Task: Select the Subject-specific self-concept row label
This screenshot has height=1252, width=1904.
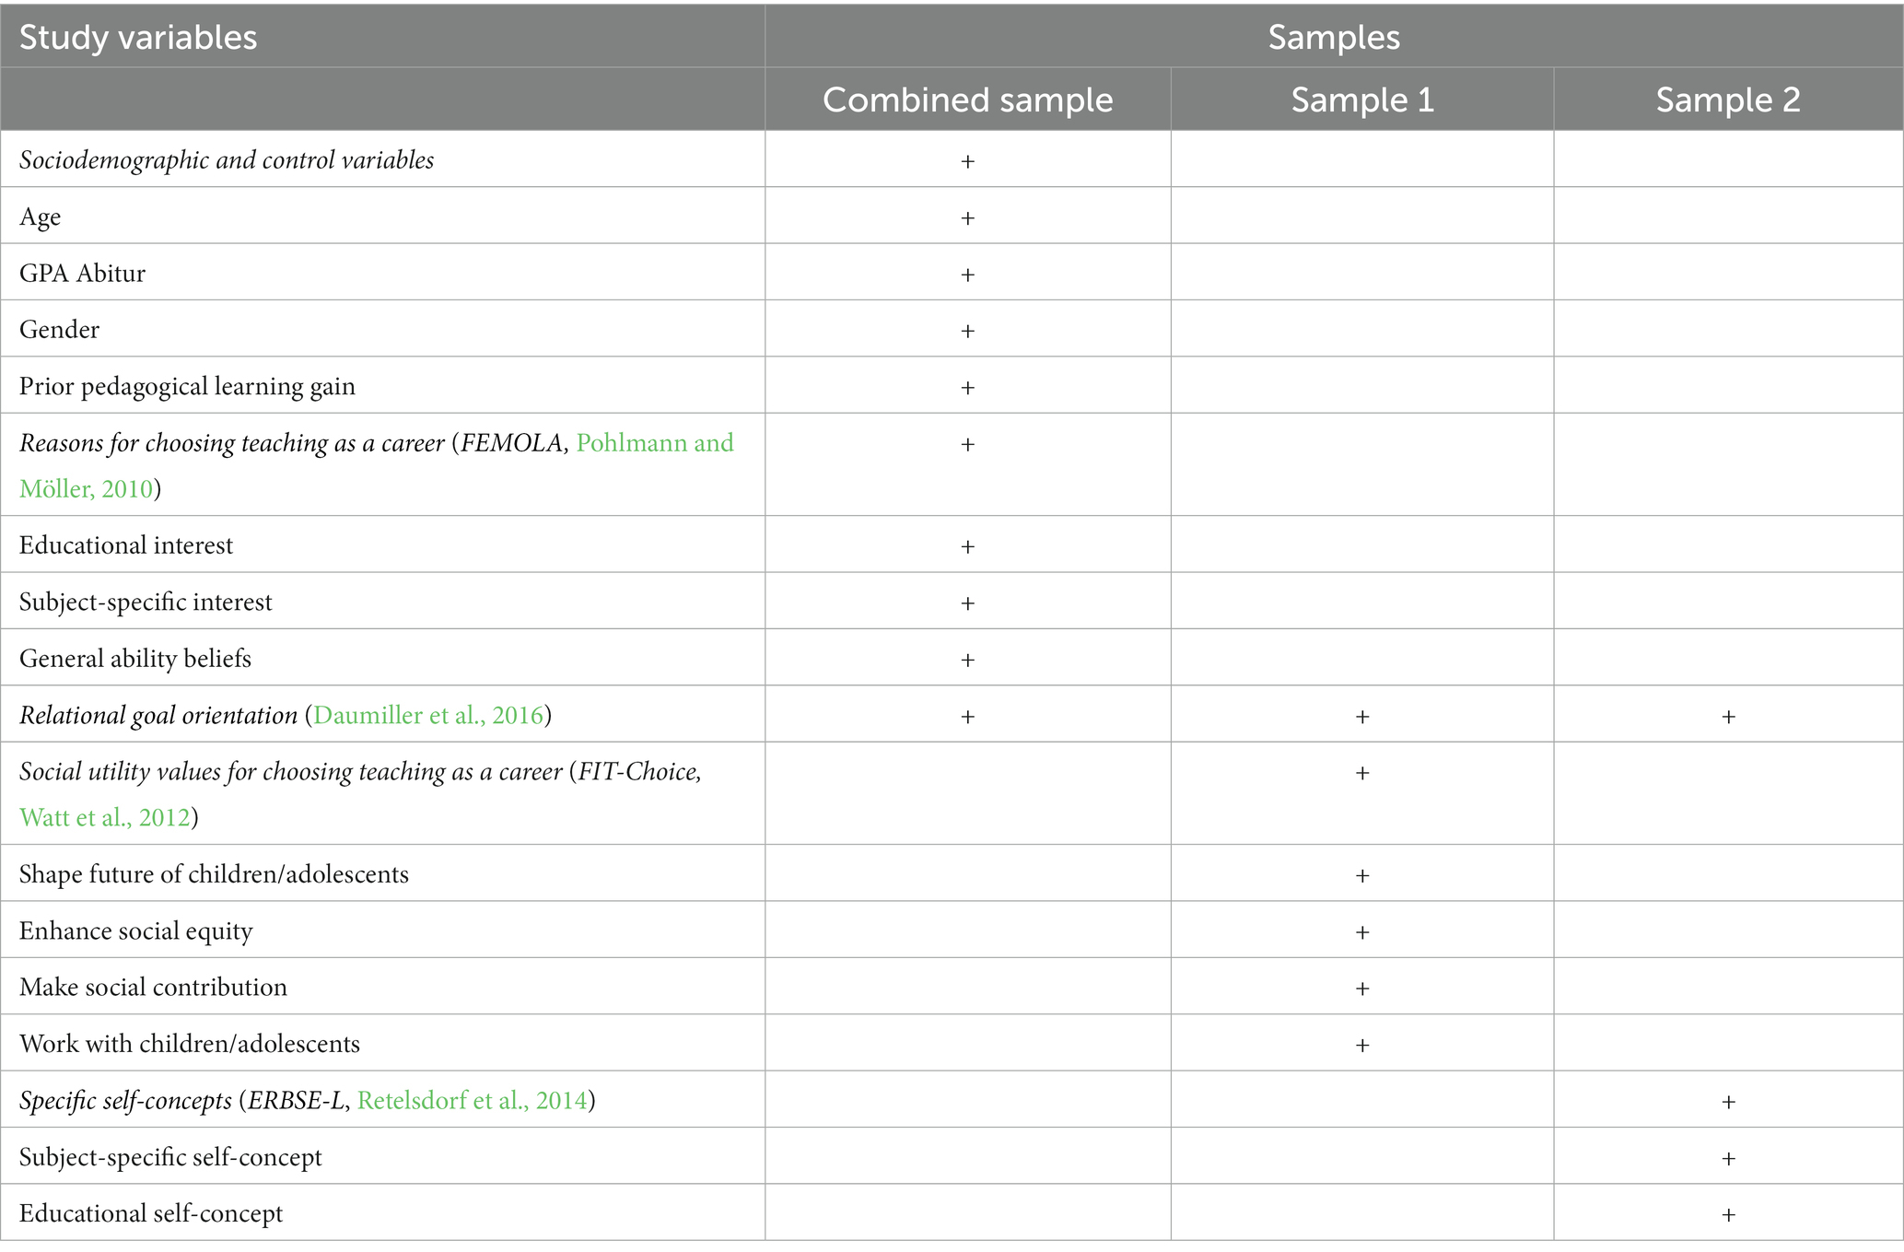Action: [171, 1157]
